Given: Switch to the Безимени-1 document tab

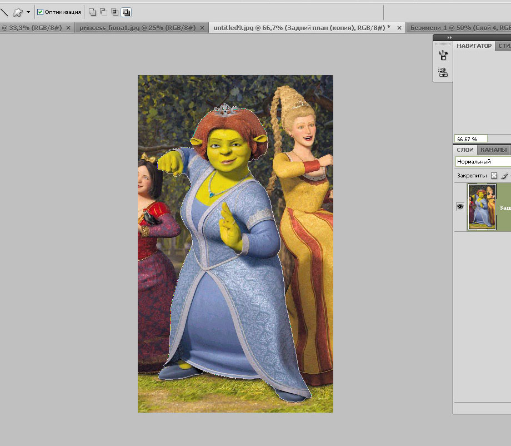Looking at the screenshot, I should coord(460,28).
